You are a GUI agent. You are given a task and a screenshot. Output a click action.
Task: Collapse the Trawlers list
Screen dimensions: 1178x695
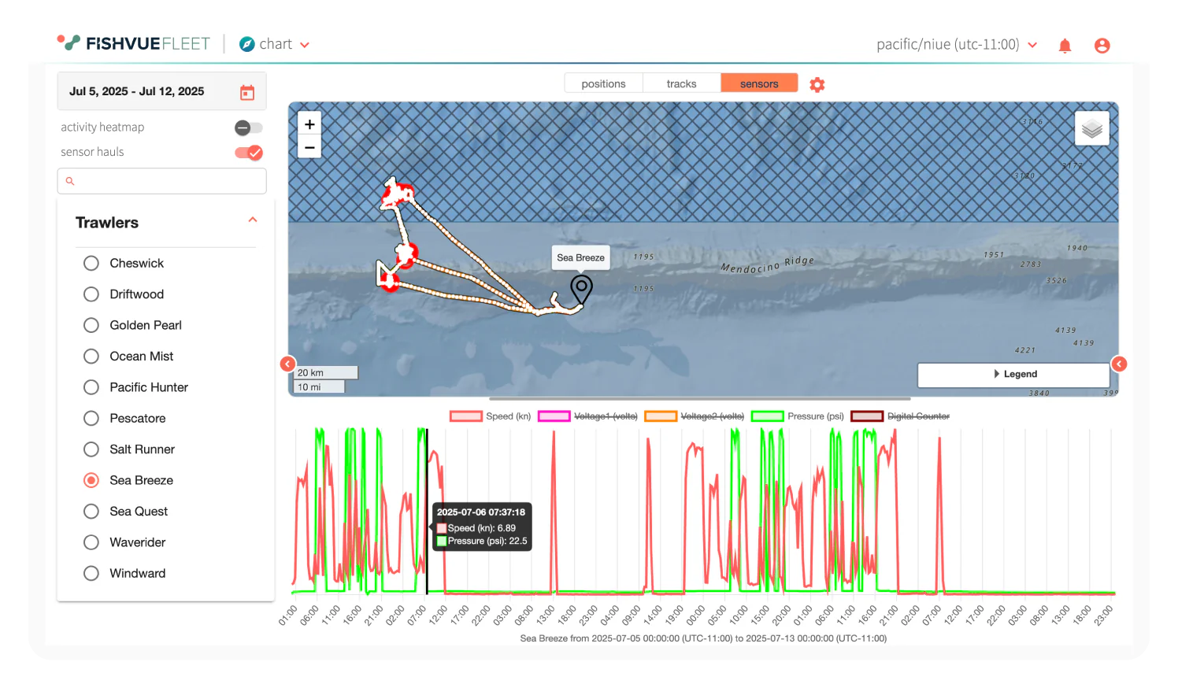(253, 220)
